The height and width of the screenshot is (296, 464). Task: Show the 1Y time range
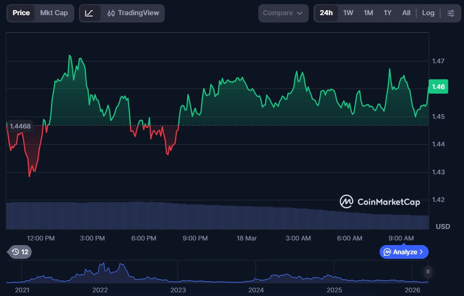coord(387,13)
